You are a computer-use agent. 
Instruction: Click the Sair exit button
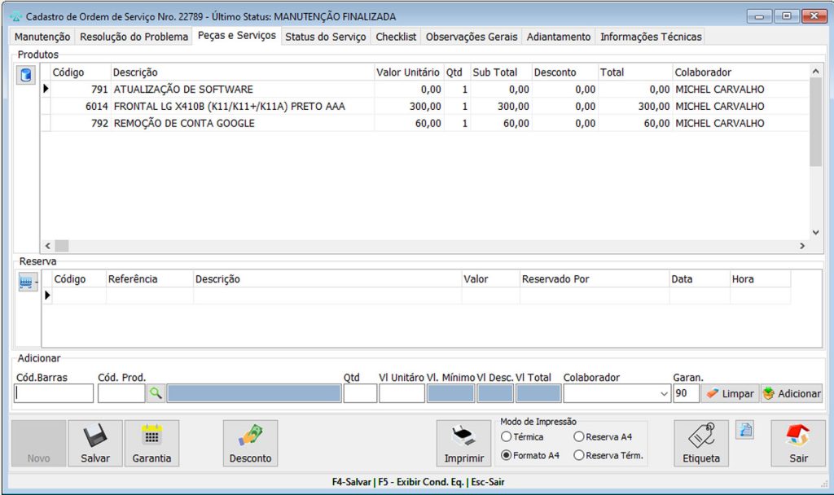tap(798, 444)
